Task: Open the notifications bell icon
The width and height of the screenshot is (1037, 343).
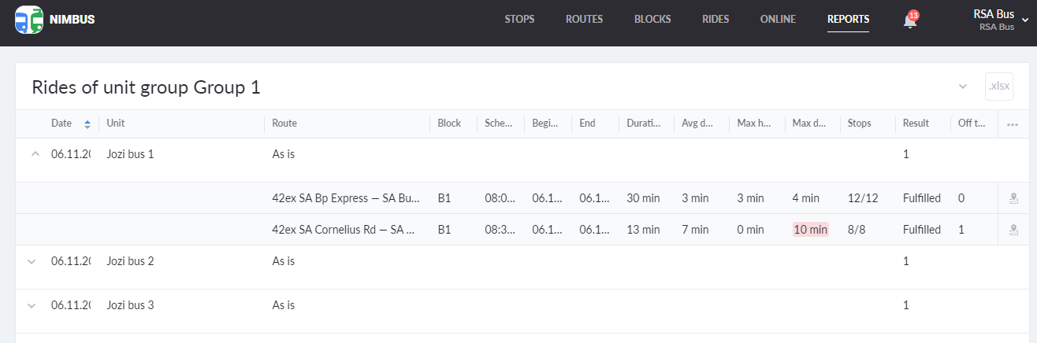Action: pyautogui.click(x=910, y=20)
